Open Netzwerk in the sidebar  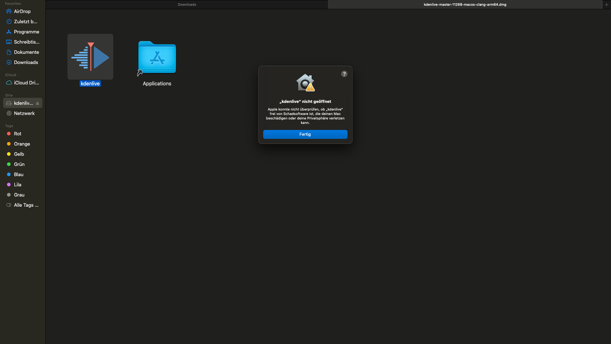24,113
